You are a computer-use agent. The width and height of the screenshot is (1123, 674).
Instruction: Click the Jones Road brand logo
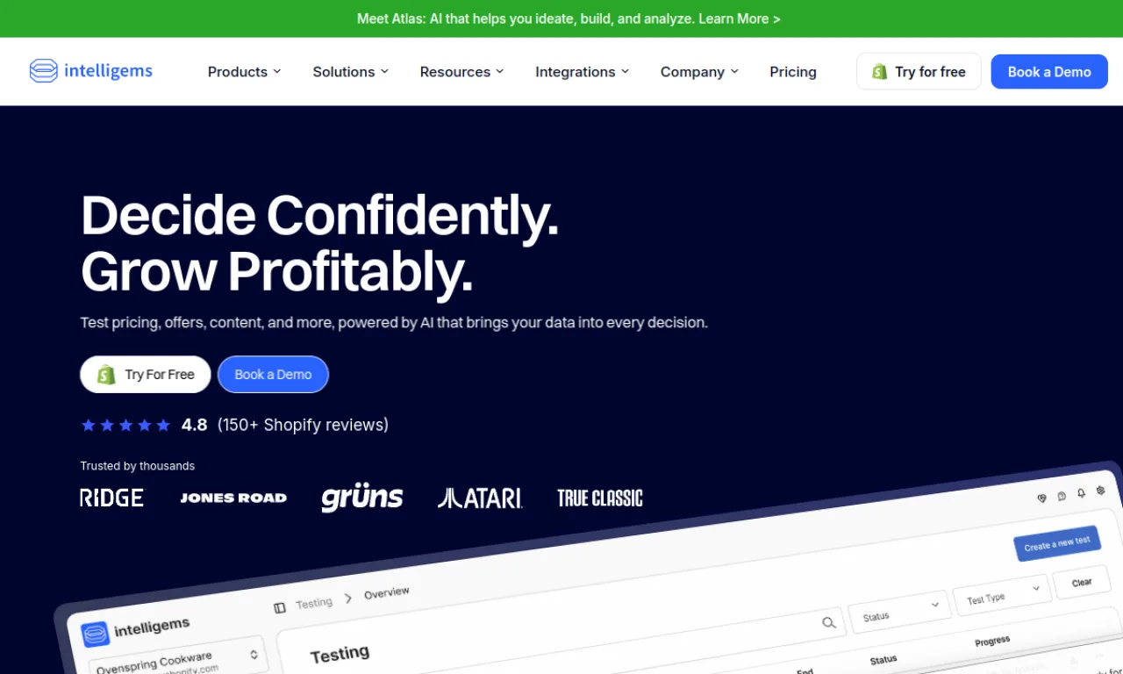tap(233, 498)
